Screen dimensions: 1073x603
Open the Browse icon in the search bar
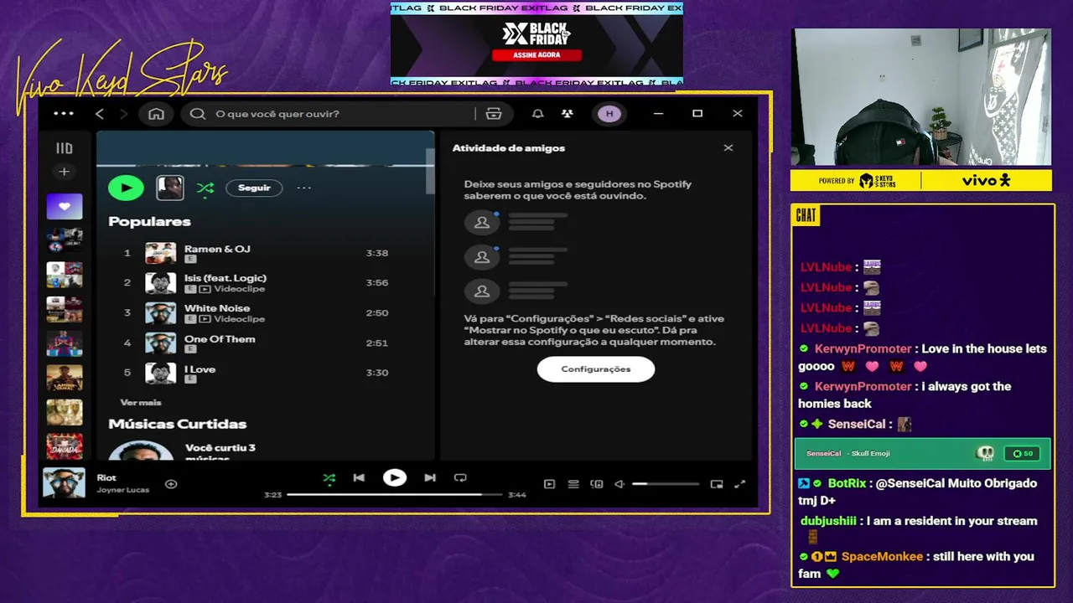click(x=494, y=114)
